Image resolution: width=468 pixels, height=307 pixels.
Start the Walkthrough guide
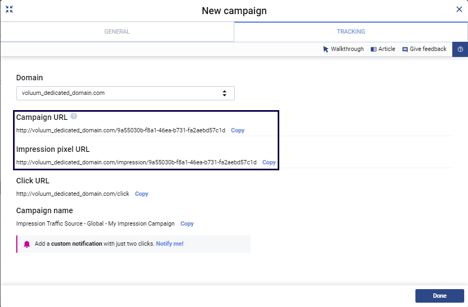click(343, 49)
